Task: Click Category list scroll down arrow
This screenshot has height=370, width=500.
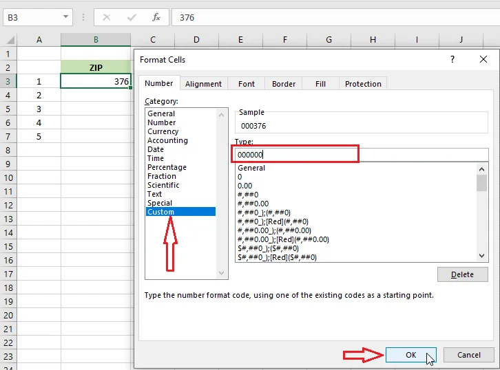Action: pyautogui.click(x=221, y=273)
